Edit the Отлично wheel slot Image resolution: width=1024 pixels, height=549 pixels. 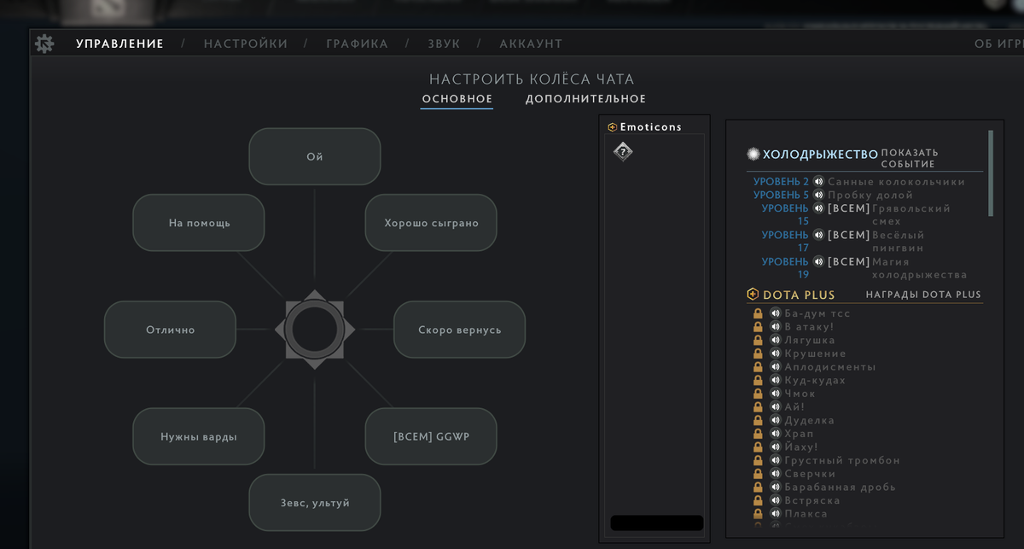tap(170, 330)
